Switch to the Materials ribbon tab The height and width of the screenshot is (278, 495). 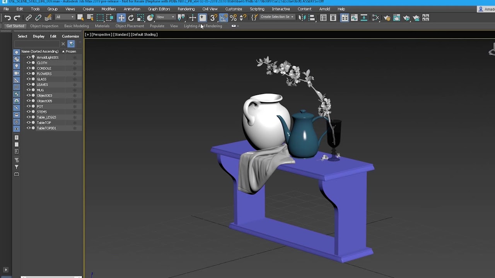[102, 26]
